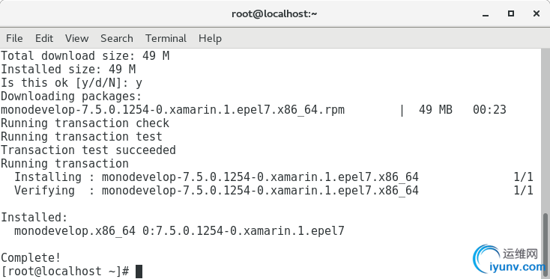Open the File menu

[x=14, y=38]
